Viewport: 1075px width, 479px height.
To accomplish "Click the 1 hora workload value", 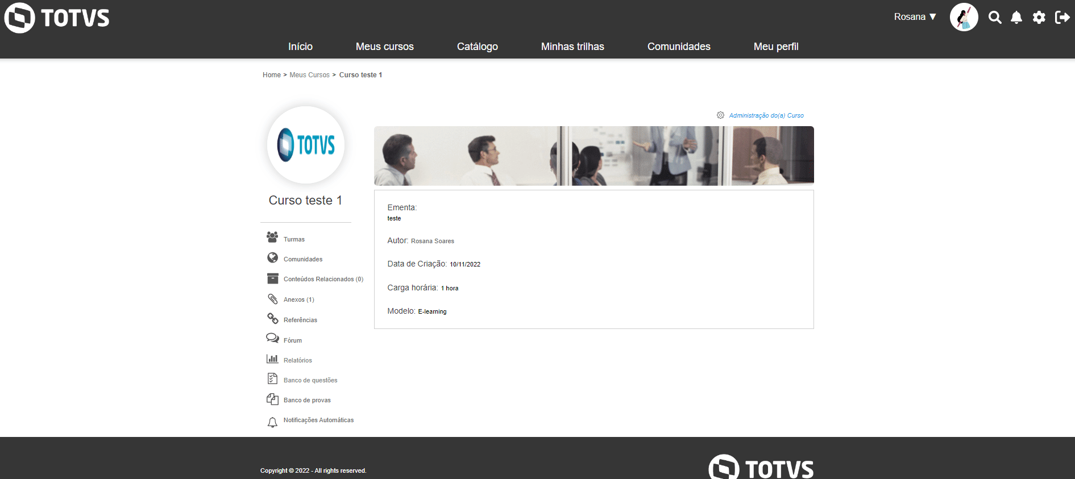I will coord(450,288).
